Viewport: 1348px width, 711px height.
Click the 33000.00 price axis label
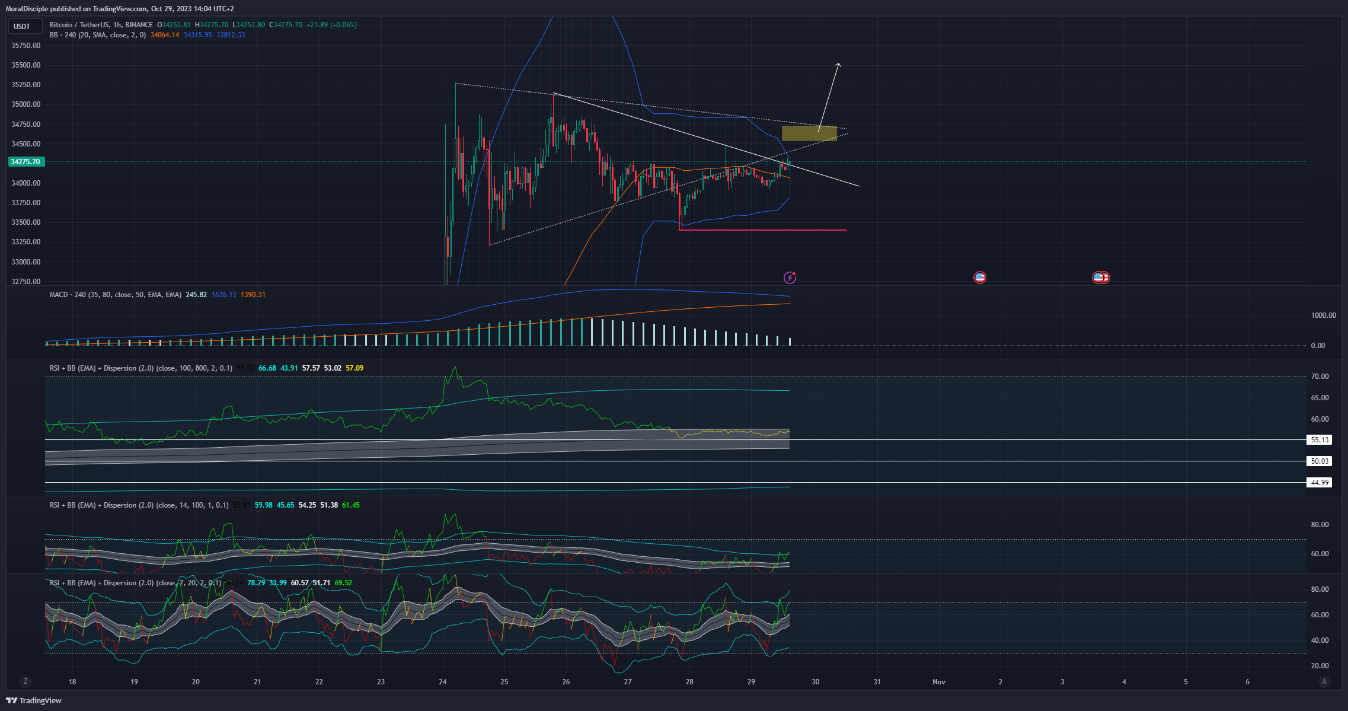pyautogui.click(x=26, y=262)
